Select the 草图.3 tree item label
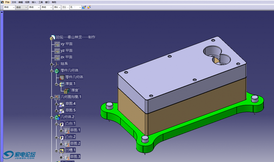Viewport: 274px width, 162px height. click(75, 157)
